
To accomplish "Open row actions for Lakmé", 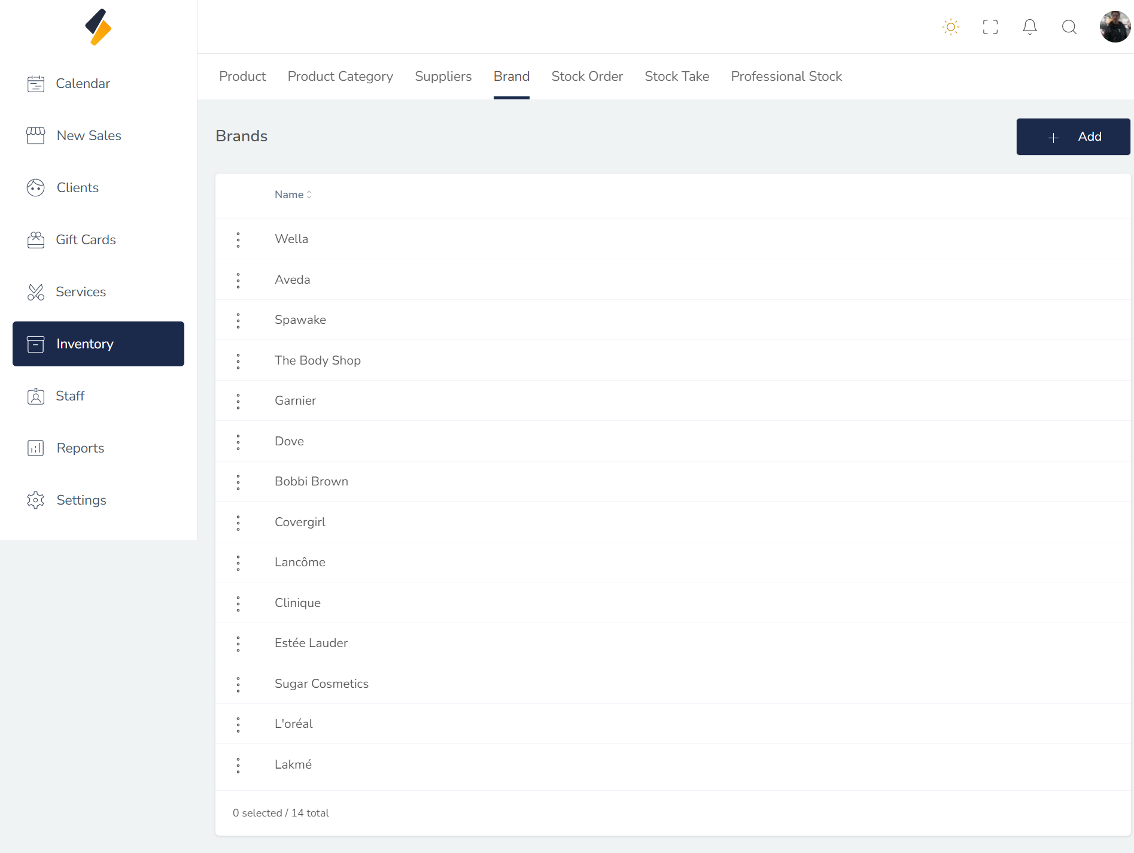I will tap(238, 766).
